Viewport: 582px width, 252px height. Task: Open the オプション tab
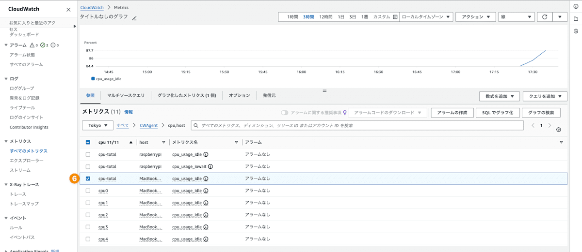pos(239,96)
